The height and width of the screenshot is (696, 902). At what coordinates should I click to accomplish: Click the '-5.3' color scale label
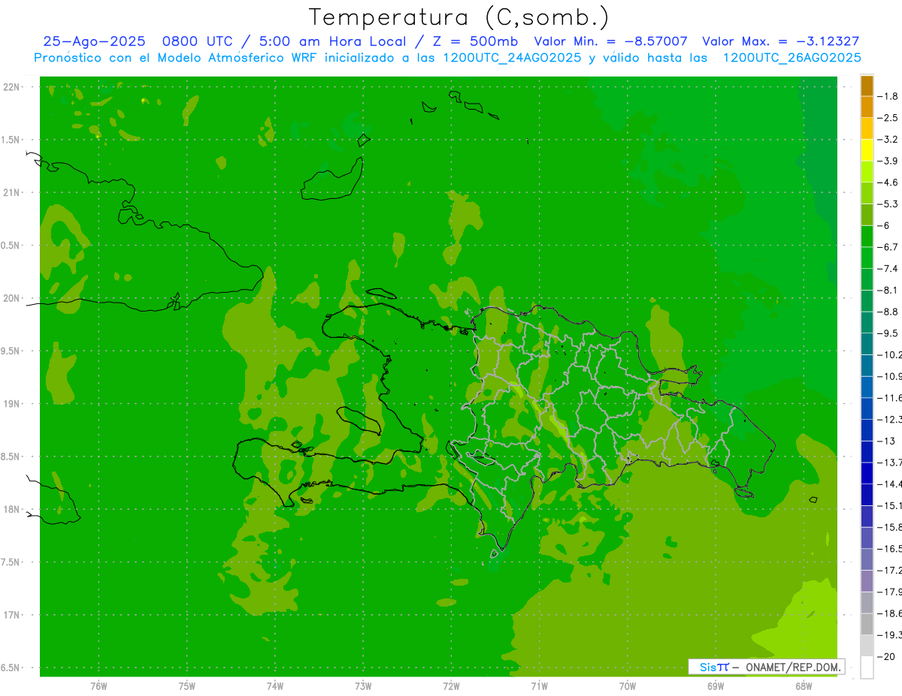pos(888,203)
